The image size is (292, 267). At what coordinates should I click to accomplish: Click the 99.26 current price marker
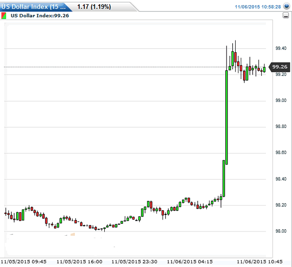click(x=280, y=67)
